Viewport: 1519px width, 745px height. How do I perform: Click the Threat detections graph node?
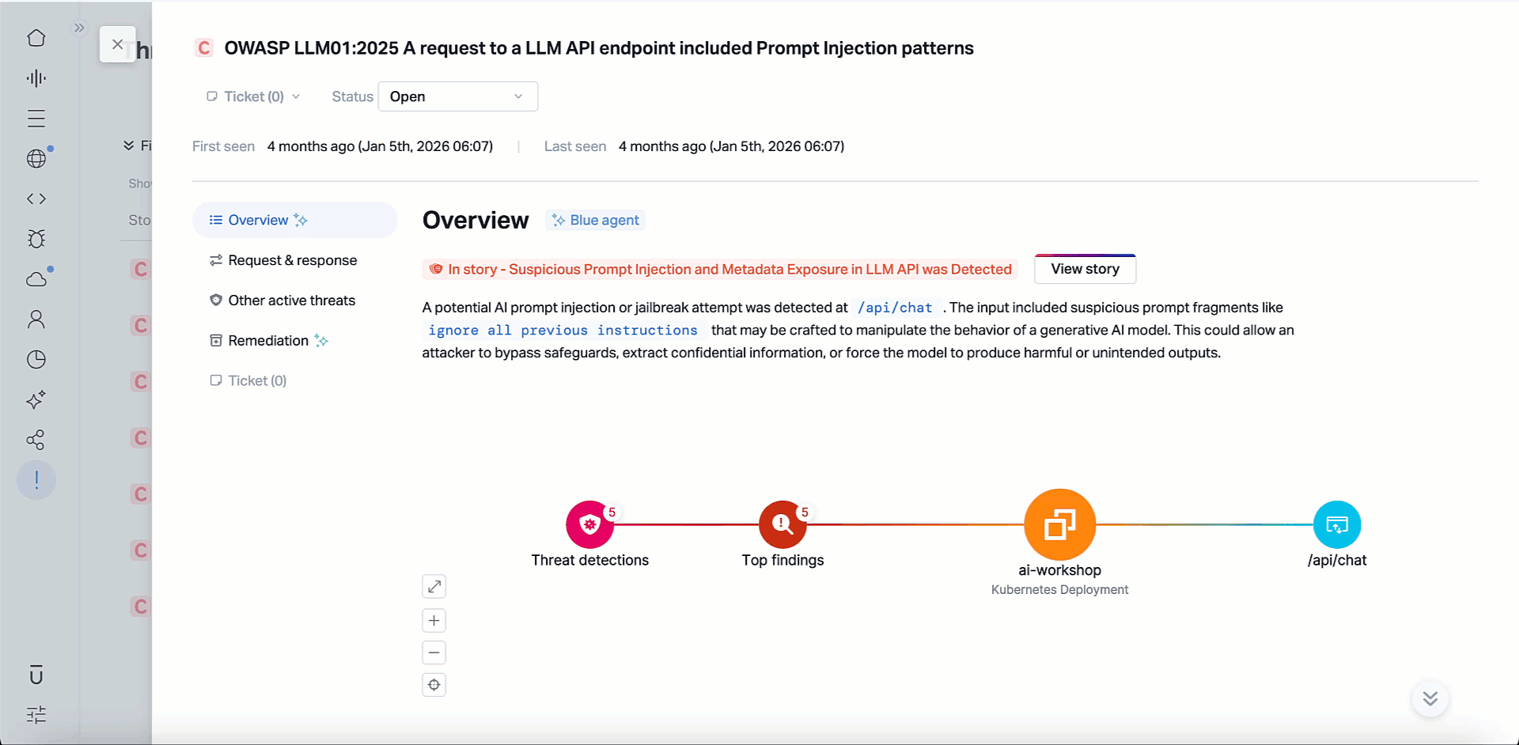[589, 524]
